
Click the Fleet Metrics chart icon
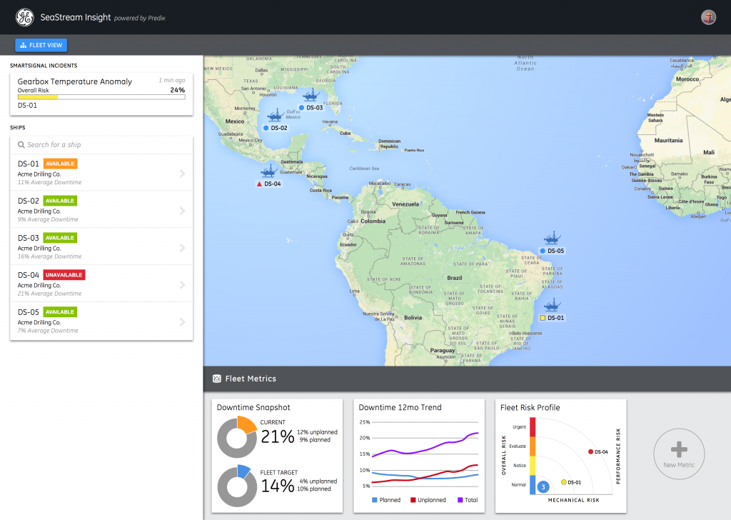217,379
